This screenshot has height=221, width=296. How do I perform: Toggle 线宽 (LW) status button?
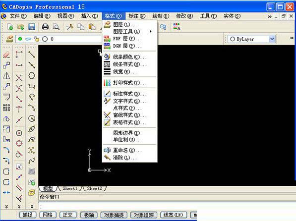[174, 215]
